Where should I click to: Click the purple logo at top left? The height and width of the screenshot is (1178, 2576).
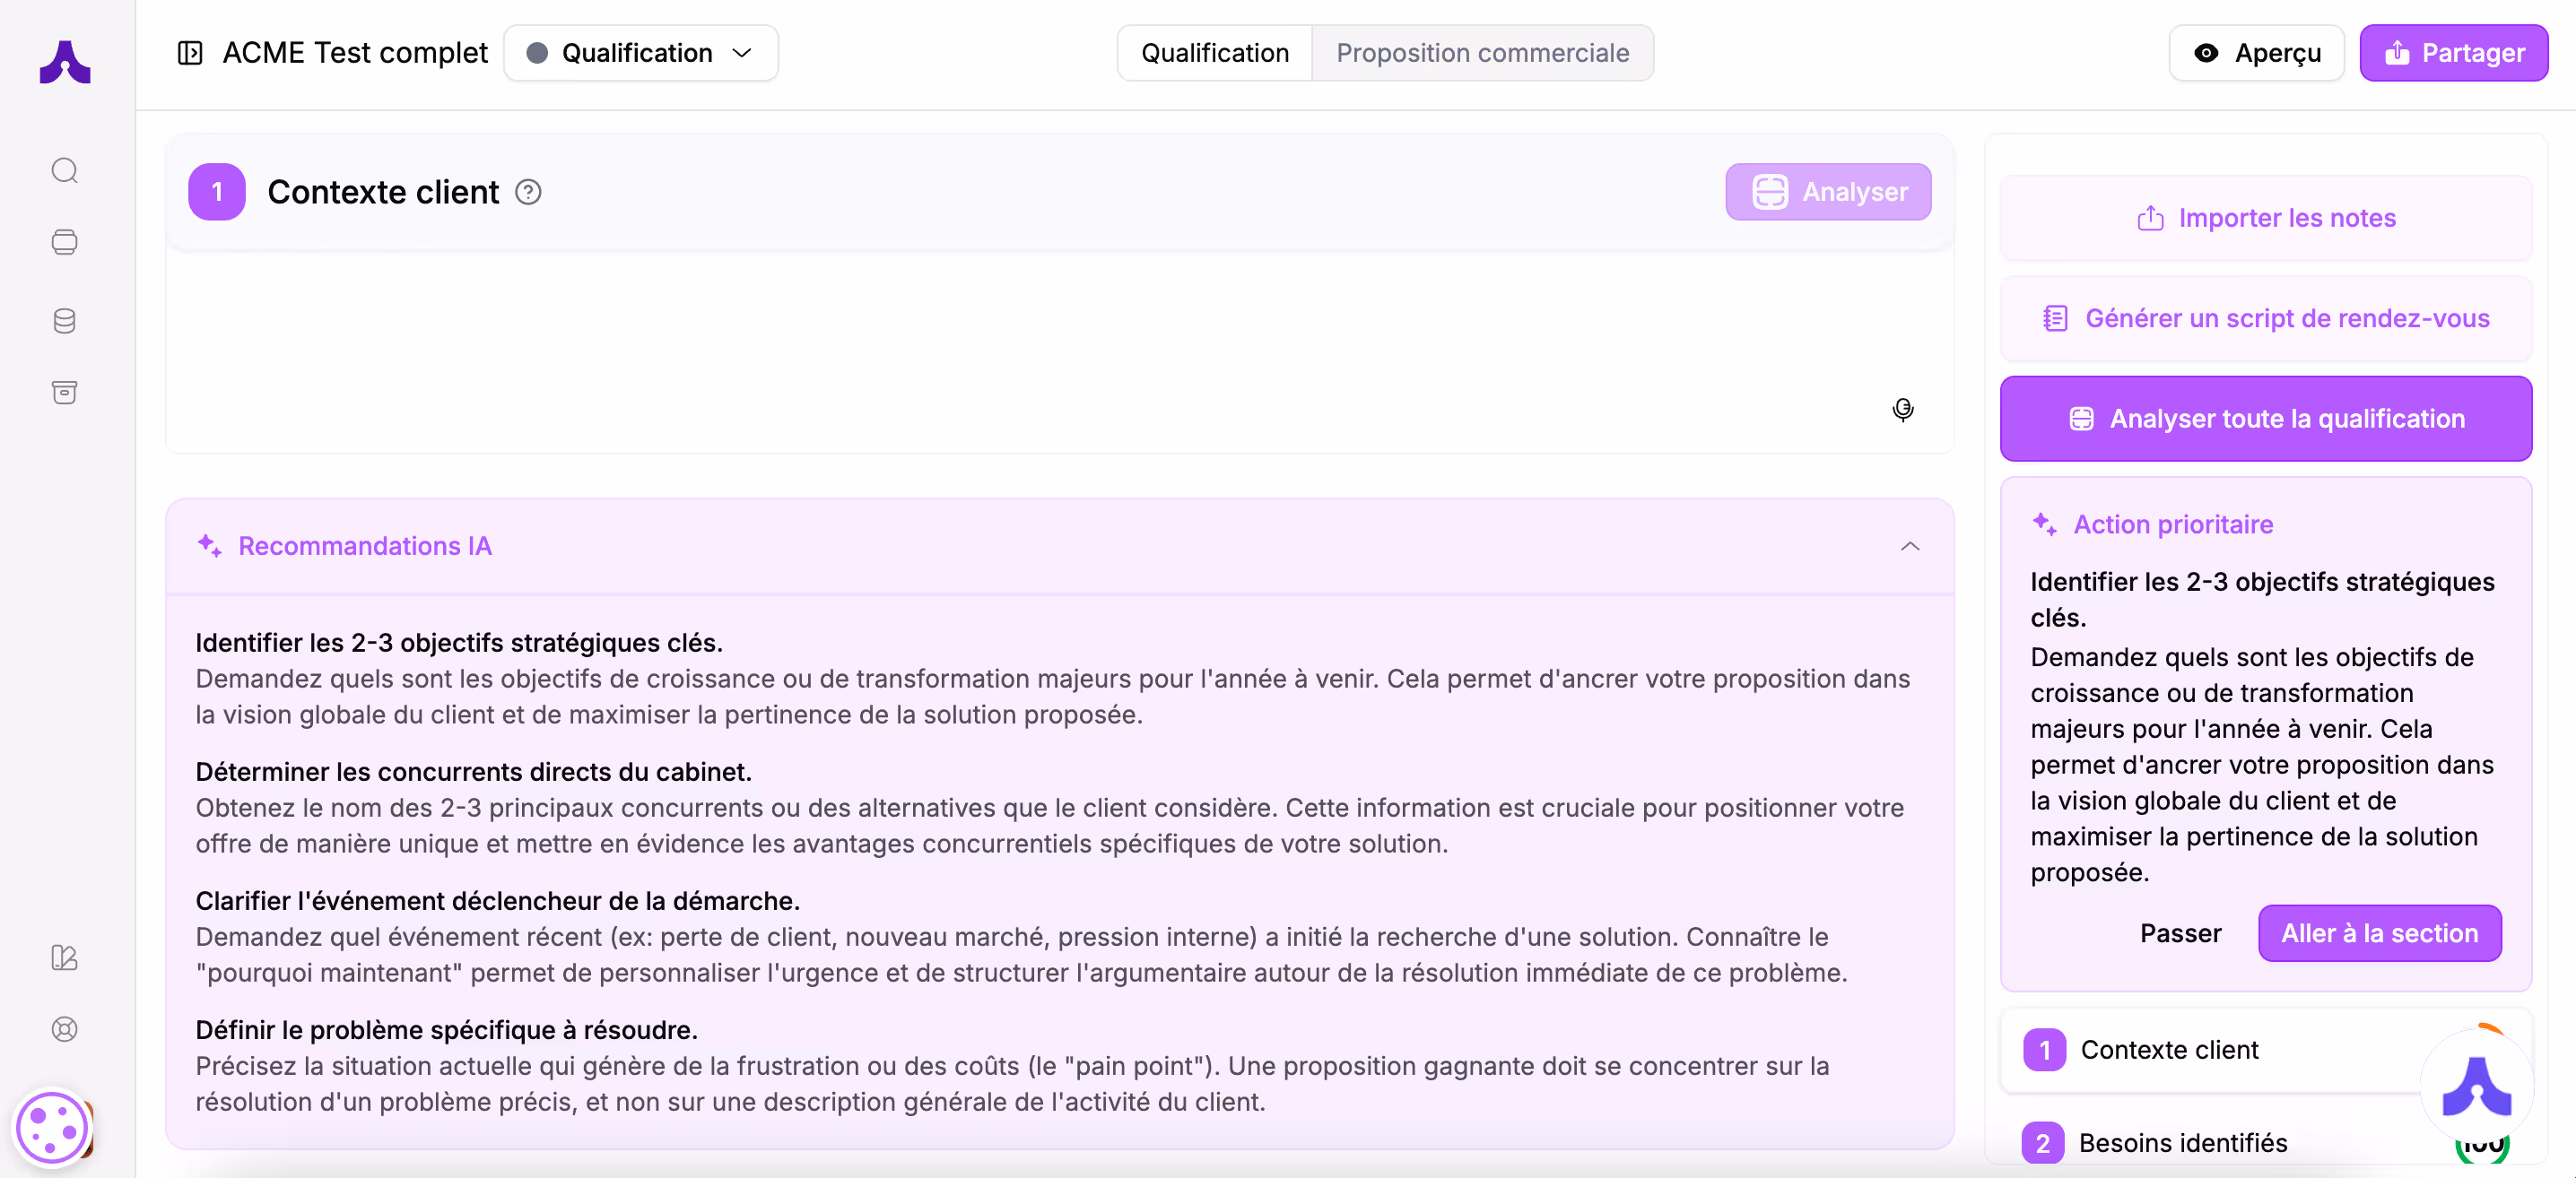[65, 62]
